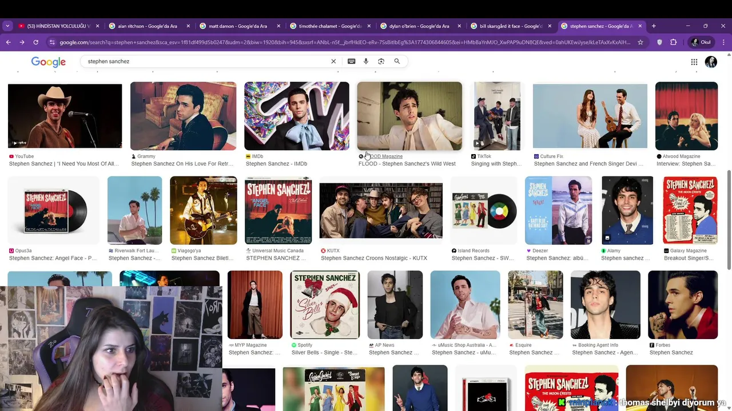Open 'Stephen Sanchez and French Singer Devi' link

tap(589, 164)
